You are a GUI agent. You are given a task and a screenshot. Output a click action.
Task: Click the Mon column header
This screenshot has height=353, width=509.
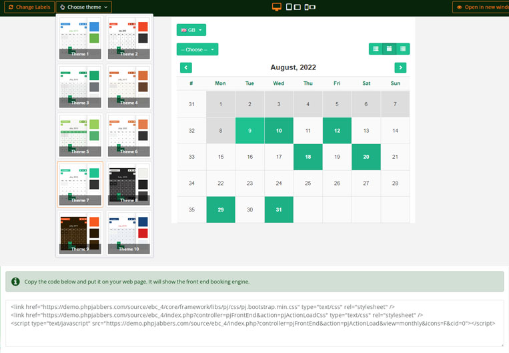point(220,83)
